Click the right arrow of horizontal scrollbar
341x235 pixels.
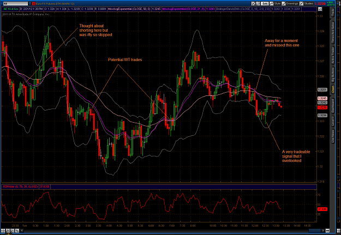point(323,231)
